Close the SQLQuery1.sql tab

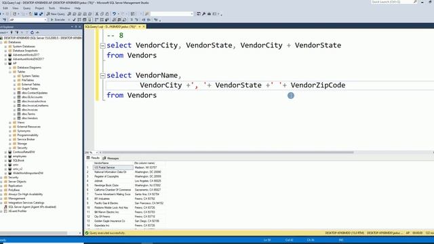click(x=144, y=26)
